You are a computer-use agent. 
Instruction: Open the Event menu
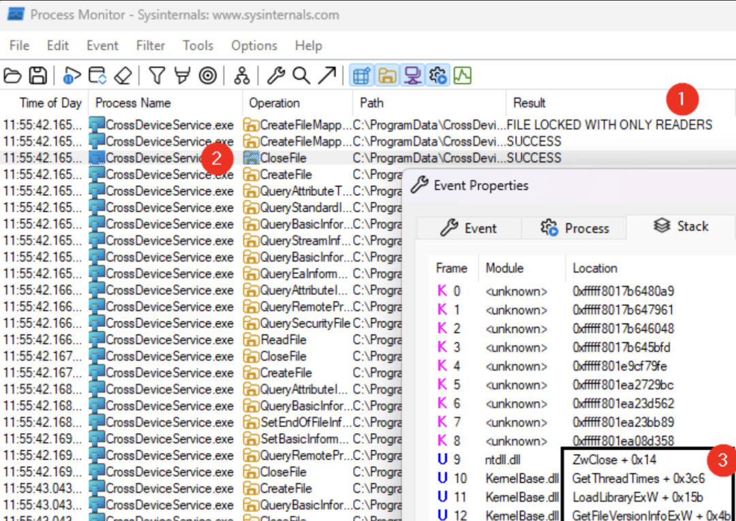click(102, 46)
